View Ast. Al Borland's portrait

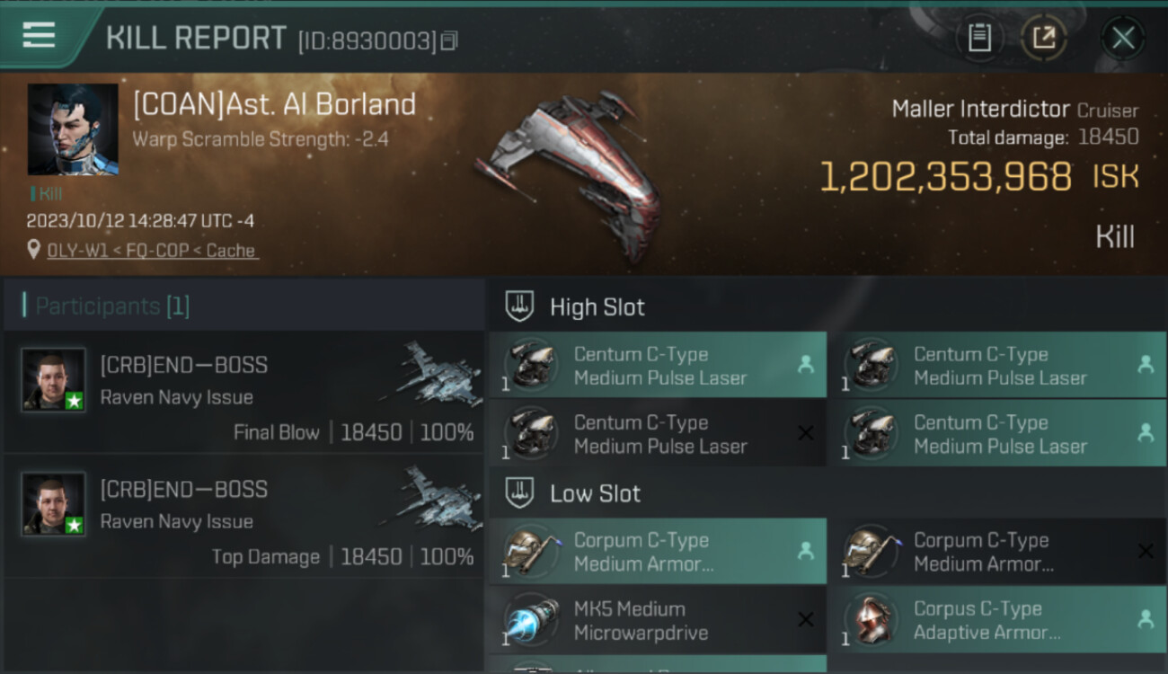point(73,129)
